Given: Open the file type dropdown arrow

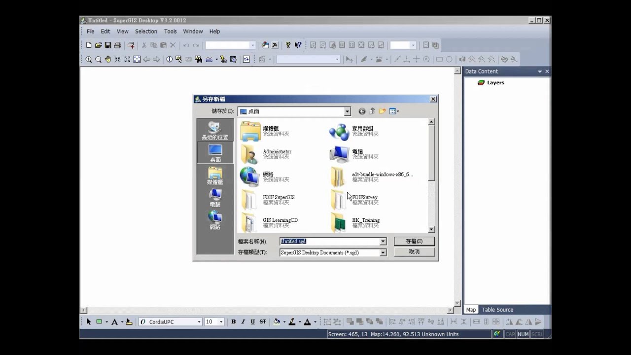Looking at the screenshot, I should (383, 252).
